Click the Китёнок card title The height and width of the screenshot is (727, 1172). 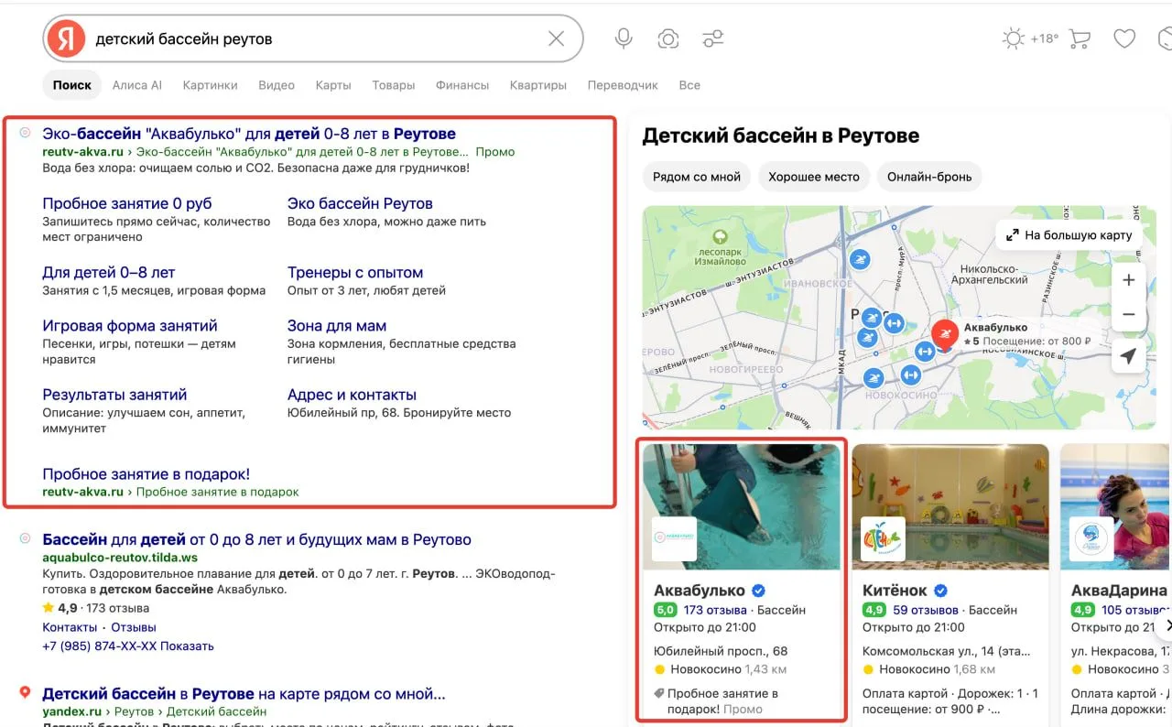click(895, 591)
